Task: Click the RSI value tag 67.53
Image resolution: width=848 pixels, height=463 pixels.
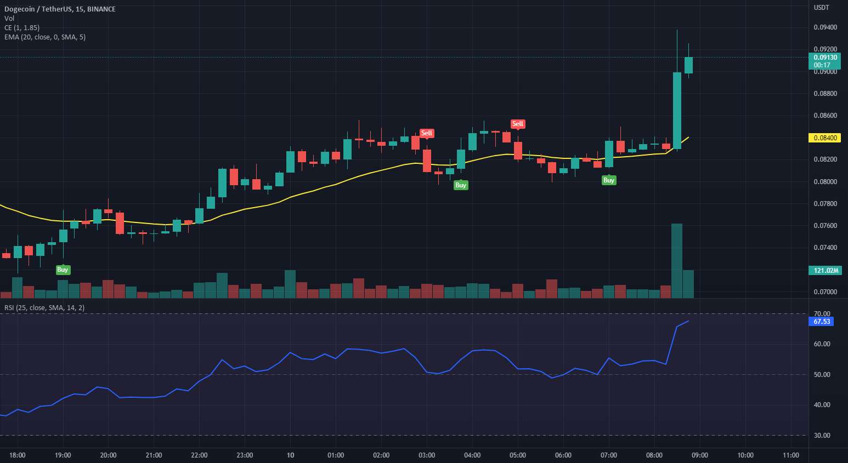Action: (x=821, y=322)
